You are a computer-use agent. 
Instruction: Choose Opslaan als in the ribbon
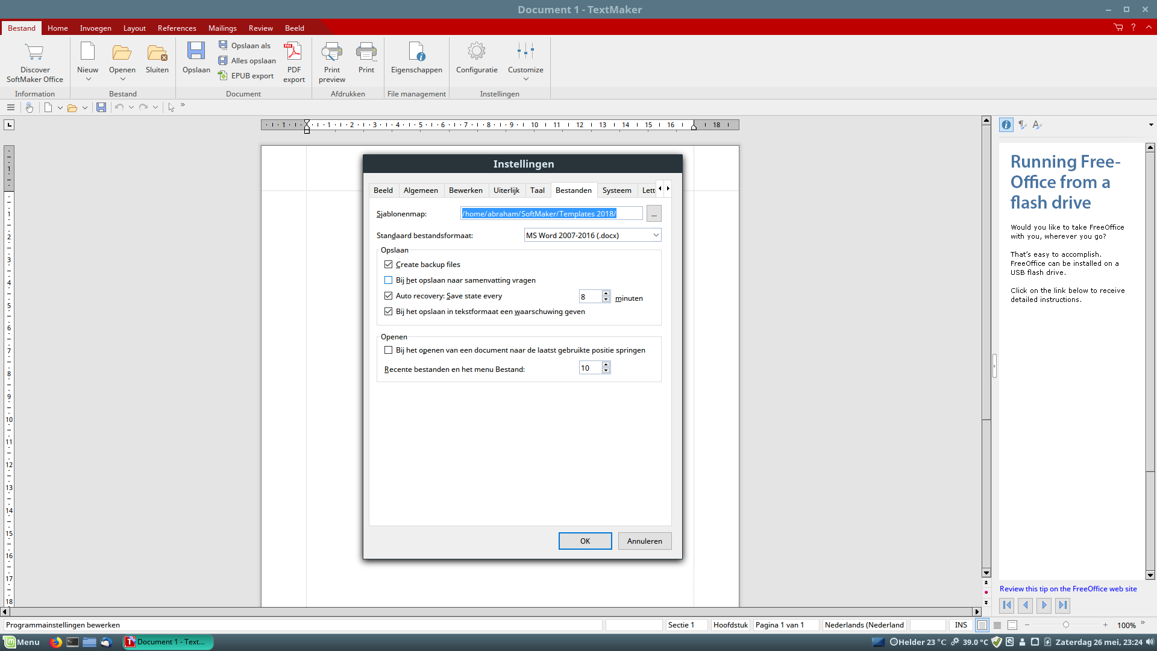click(245, 45)
